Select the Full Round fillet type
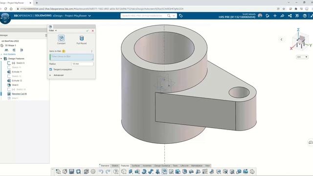Screen dimensions: 313x176 tap(82, 40)
